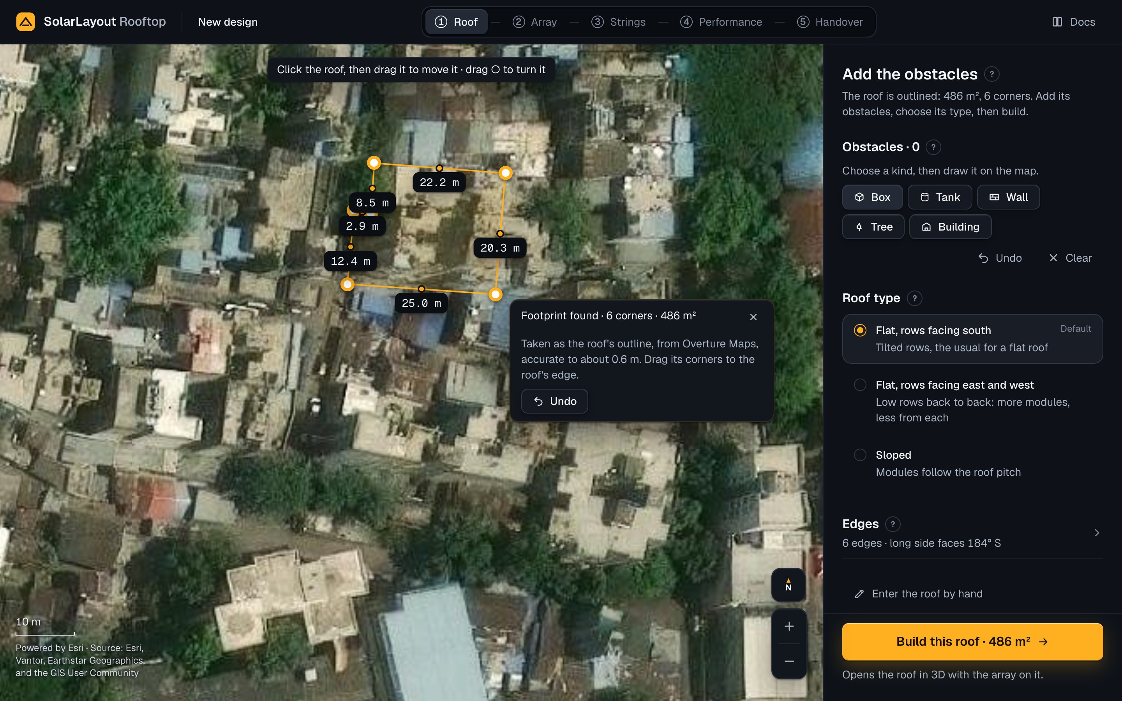
Task: Zoom in the map with plus
Action: coord(789,626)
